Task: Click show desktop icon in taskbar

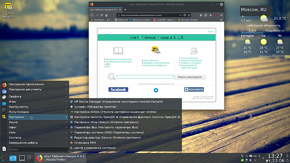Action: [x=22, y=158]
